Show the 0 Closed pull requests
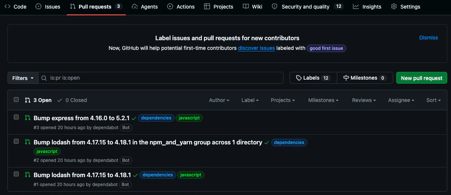Screen dimensions: 451x195 (72, 100)
